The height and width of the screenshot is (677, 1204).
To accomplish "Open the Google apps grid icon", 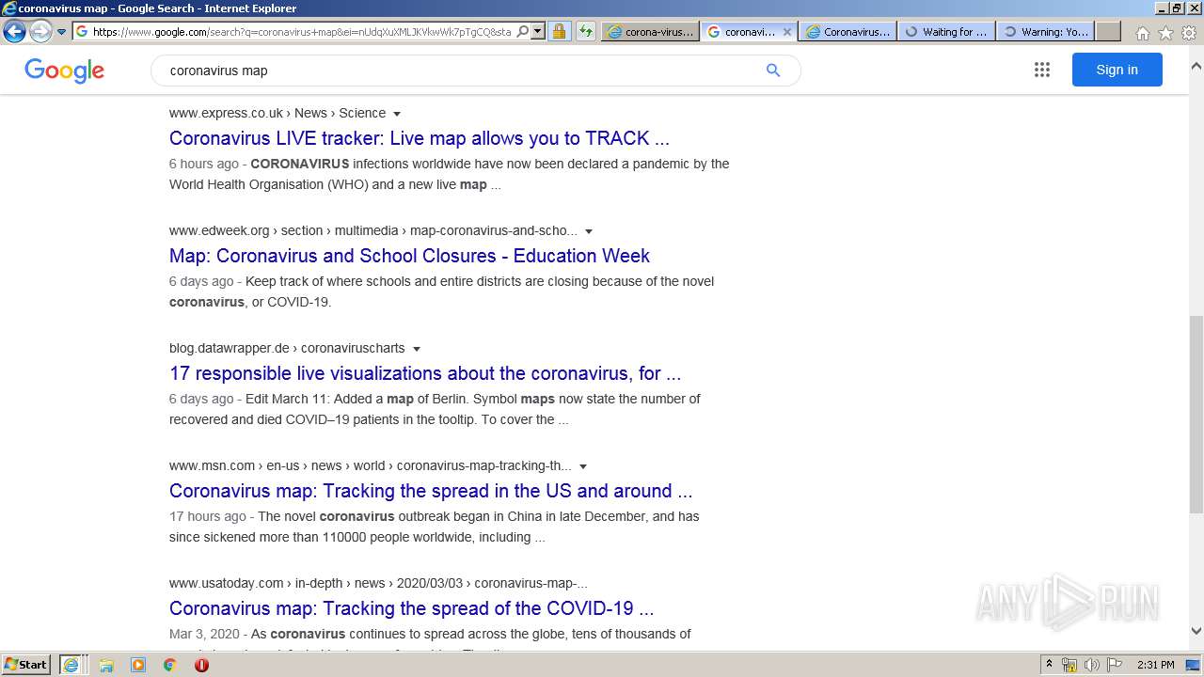I will point(1042,70).
